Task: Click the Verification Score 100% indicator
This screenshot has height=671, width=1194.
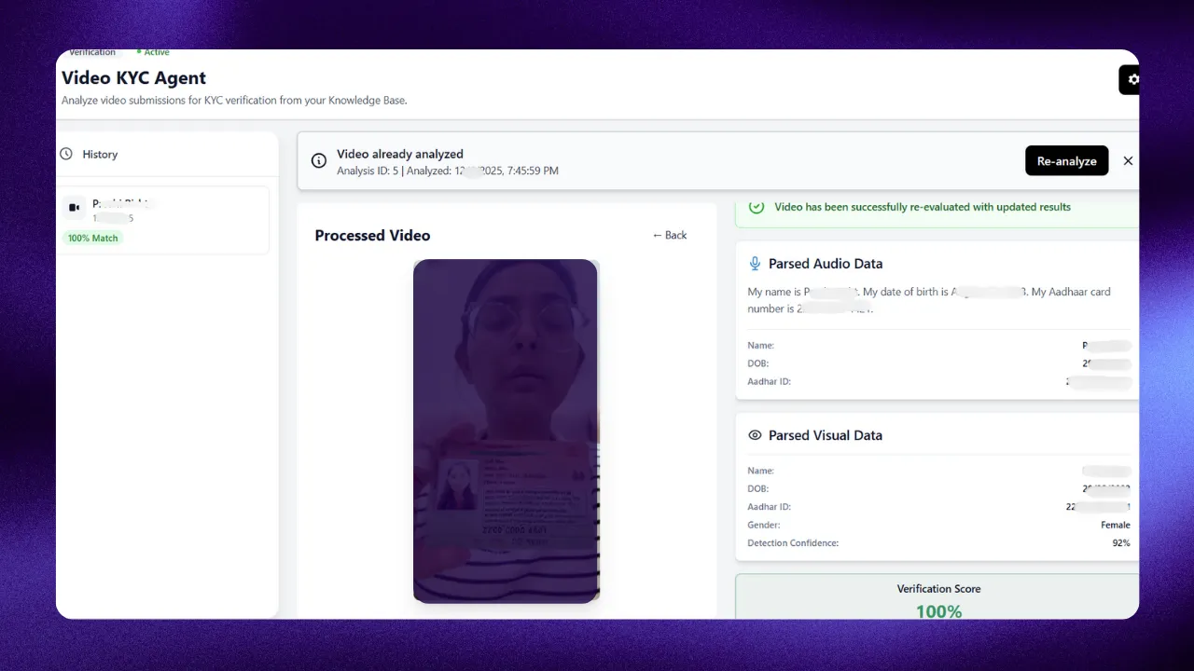Action: pyautogui.click(x=938, y=600)
